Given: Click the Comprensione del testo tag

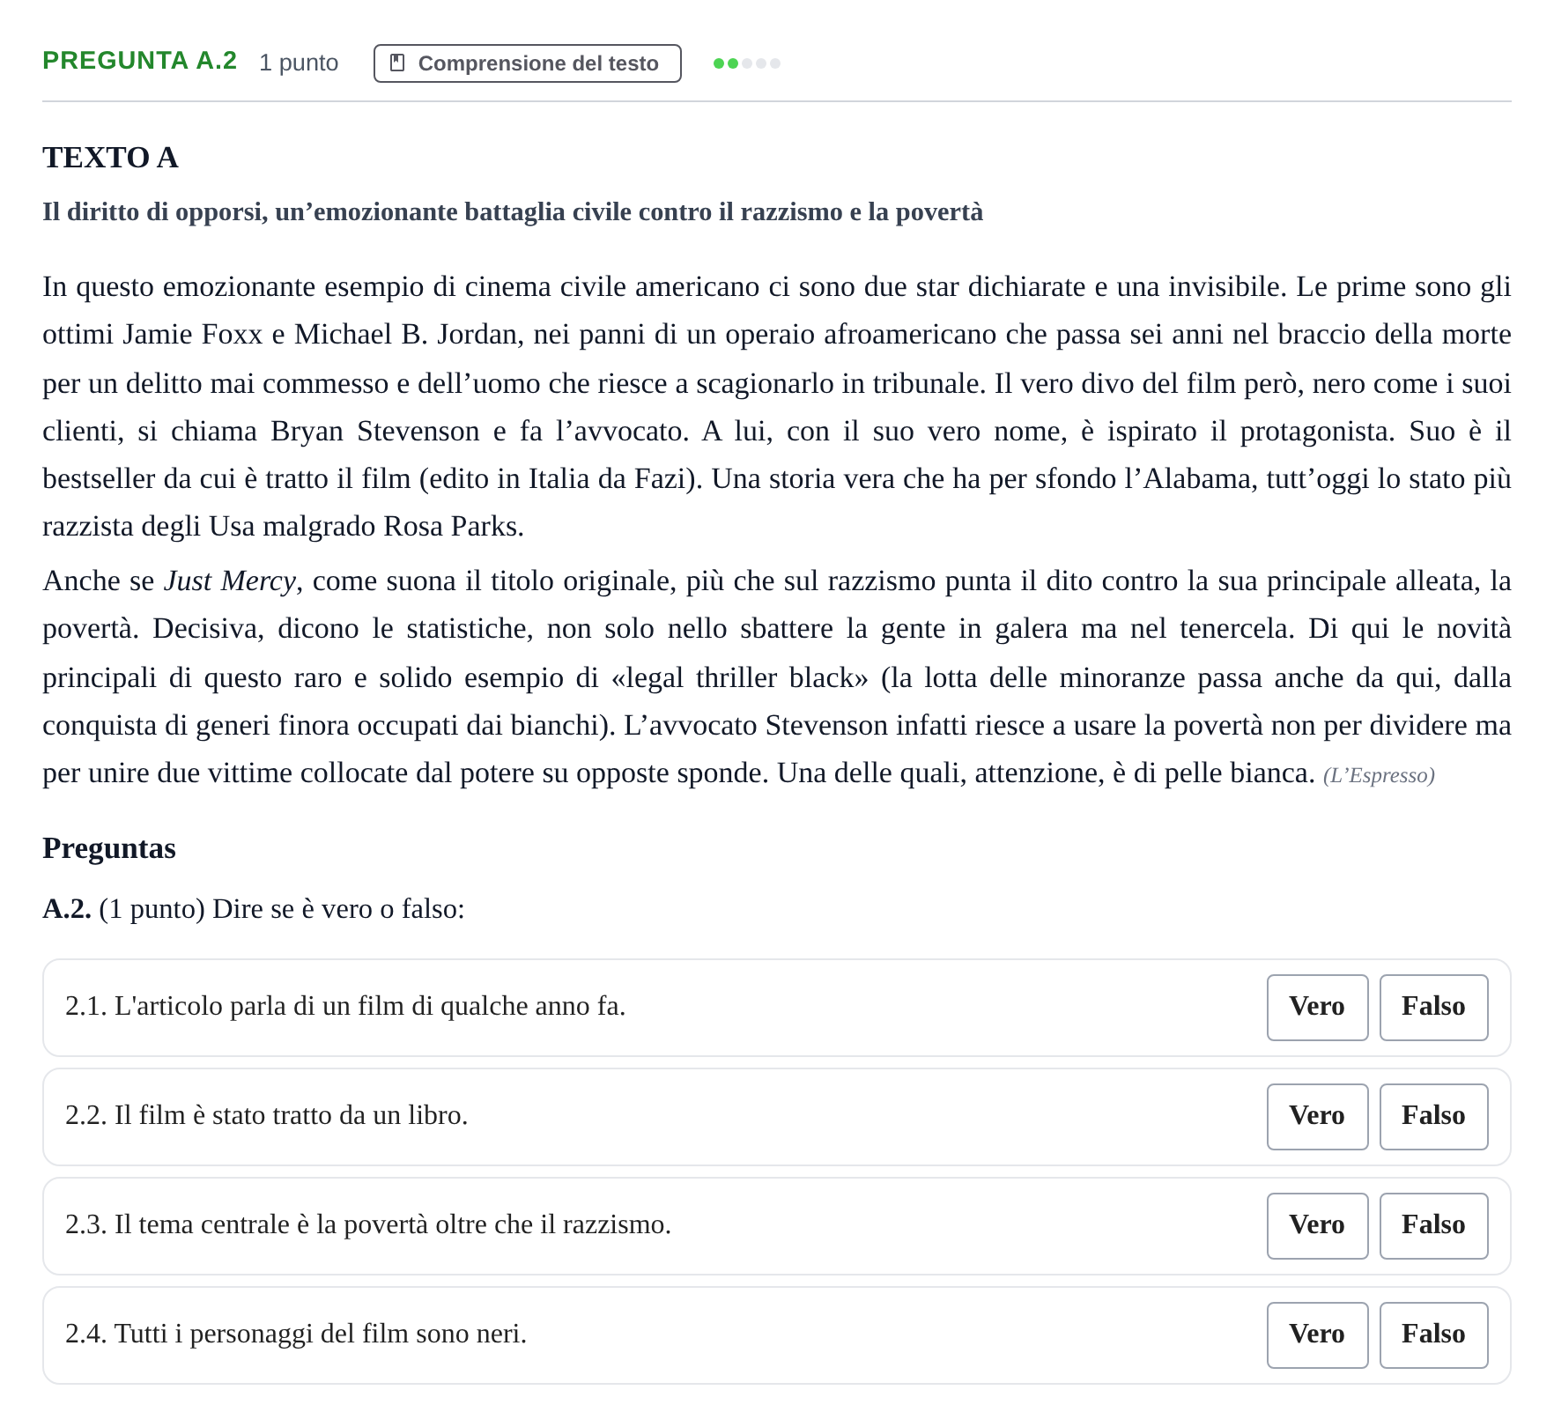Looking at the screenshot, I should [x=527, y=63].
